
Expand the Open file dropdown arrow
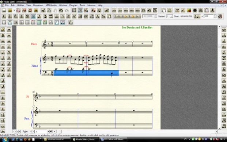coord(14,10)
